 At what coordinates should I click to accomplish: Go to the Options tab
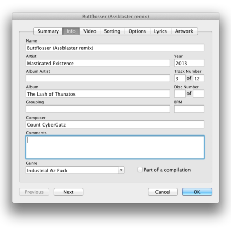coord(137,31)
